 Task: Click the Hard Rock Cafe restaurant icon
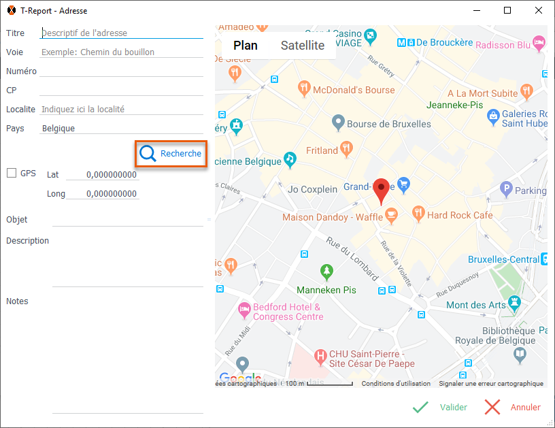(x=418, y=214)
